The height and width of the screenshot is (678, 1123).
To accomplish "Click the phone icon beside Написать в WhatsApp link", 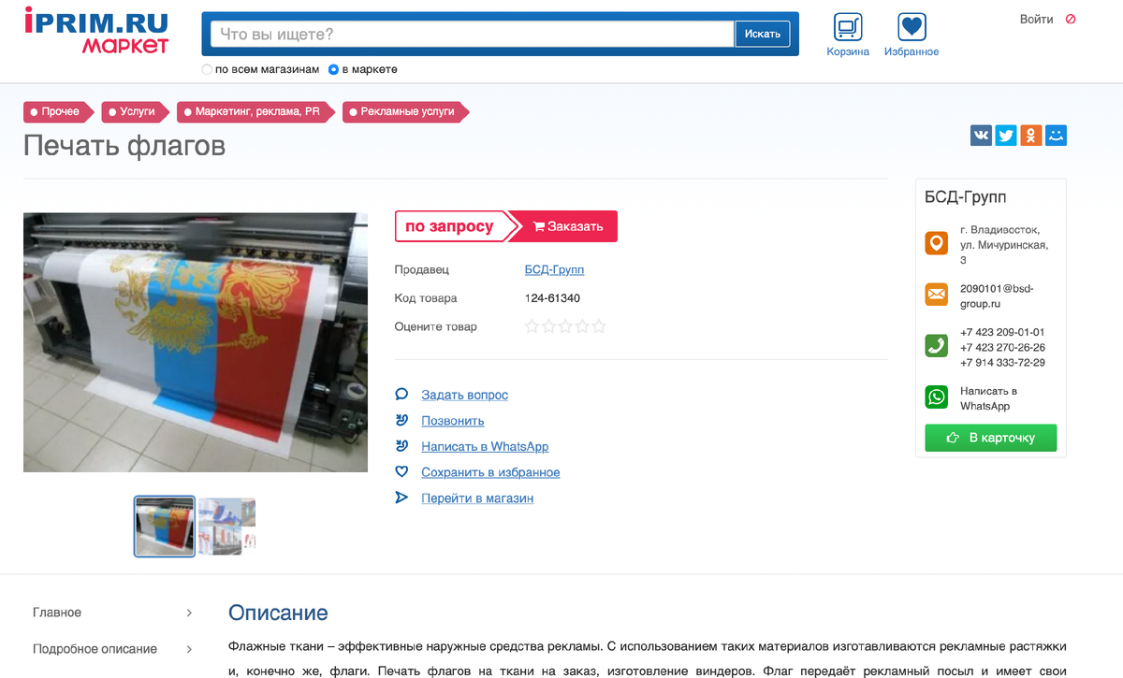I will (401, 446).
